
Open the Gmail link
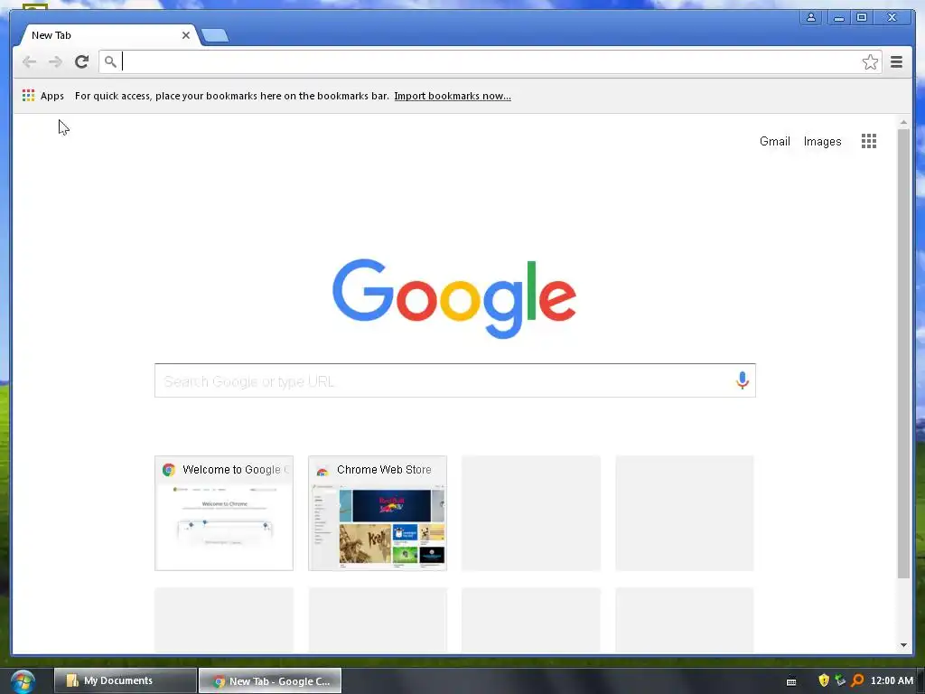click(774, 142)
